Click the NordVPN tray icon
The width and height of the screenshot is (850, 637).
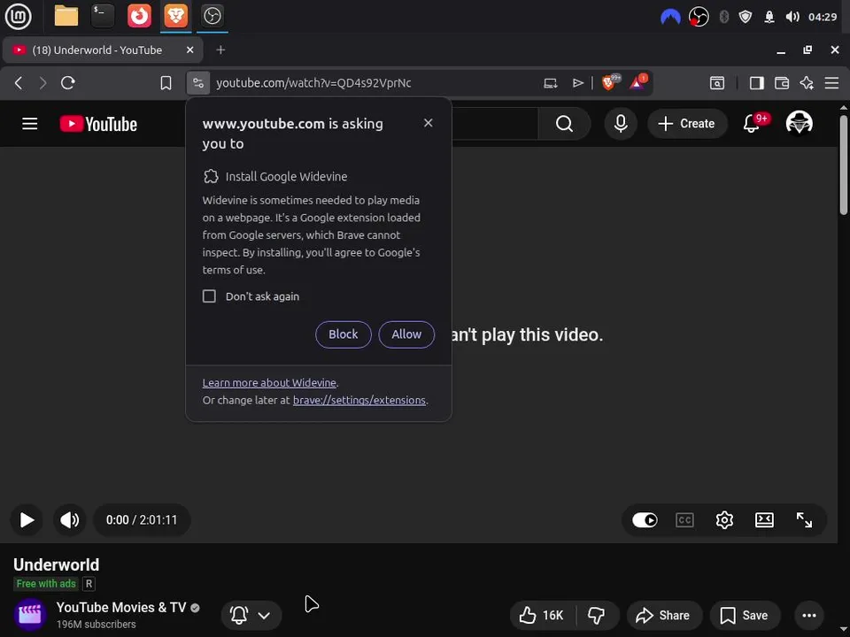(x=670, y=17)
